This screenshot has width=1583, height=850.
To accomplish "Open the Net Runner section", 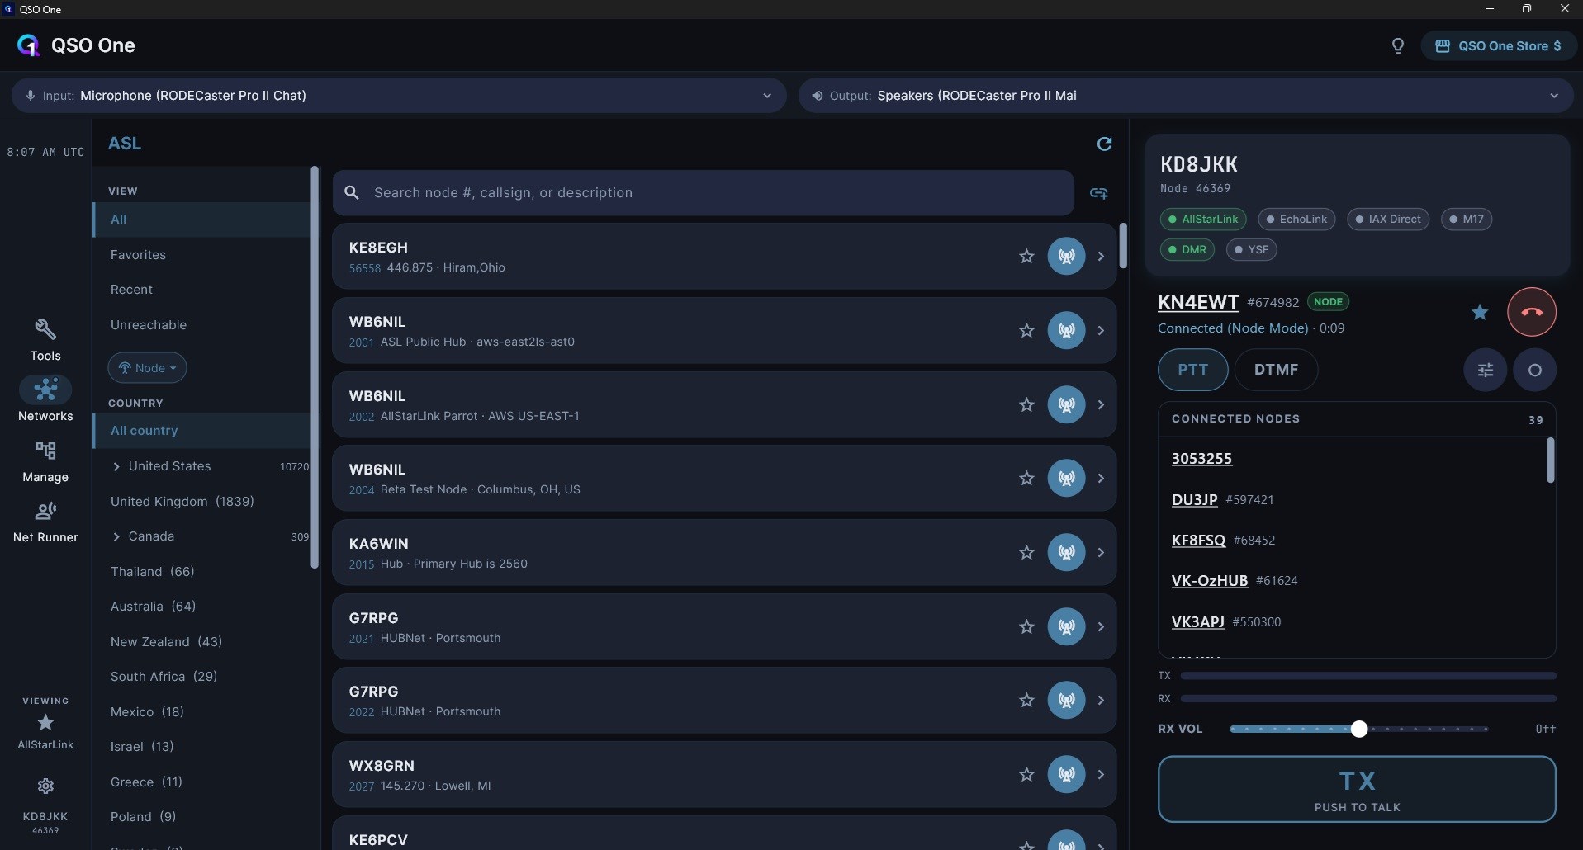I will (45, 522).
